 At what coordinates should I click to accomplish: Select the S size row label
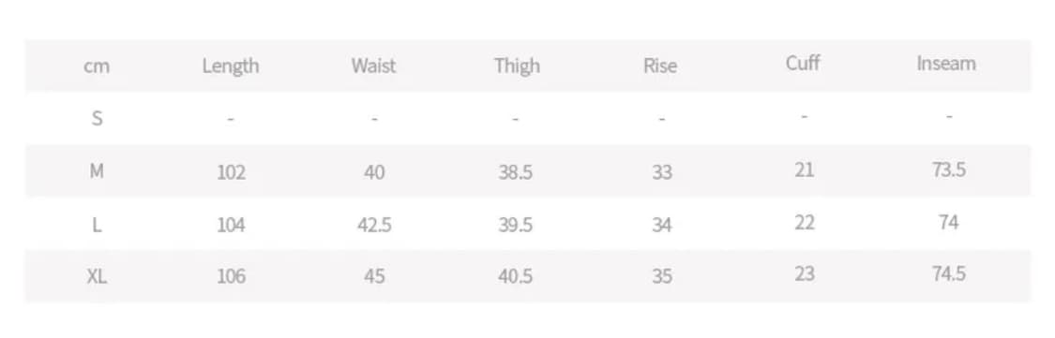coord(97,118)
